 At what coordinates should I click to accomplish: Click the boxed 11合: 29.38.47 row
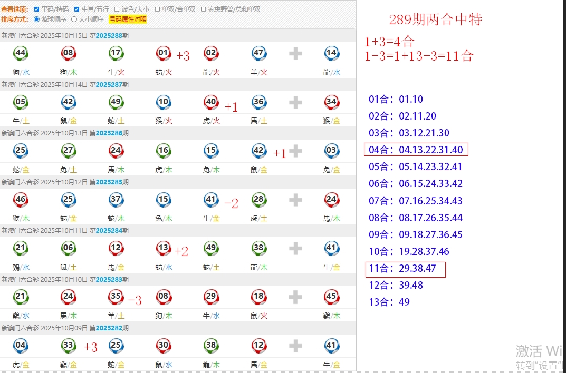405,269
